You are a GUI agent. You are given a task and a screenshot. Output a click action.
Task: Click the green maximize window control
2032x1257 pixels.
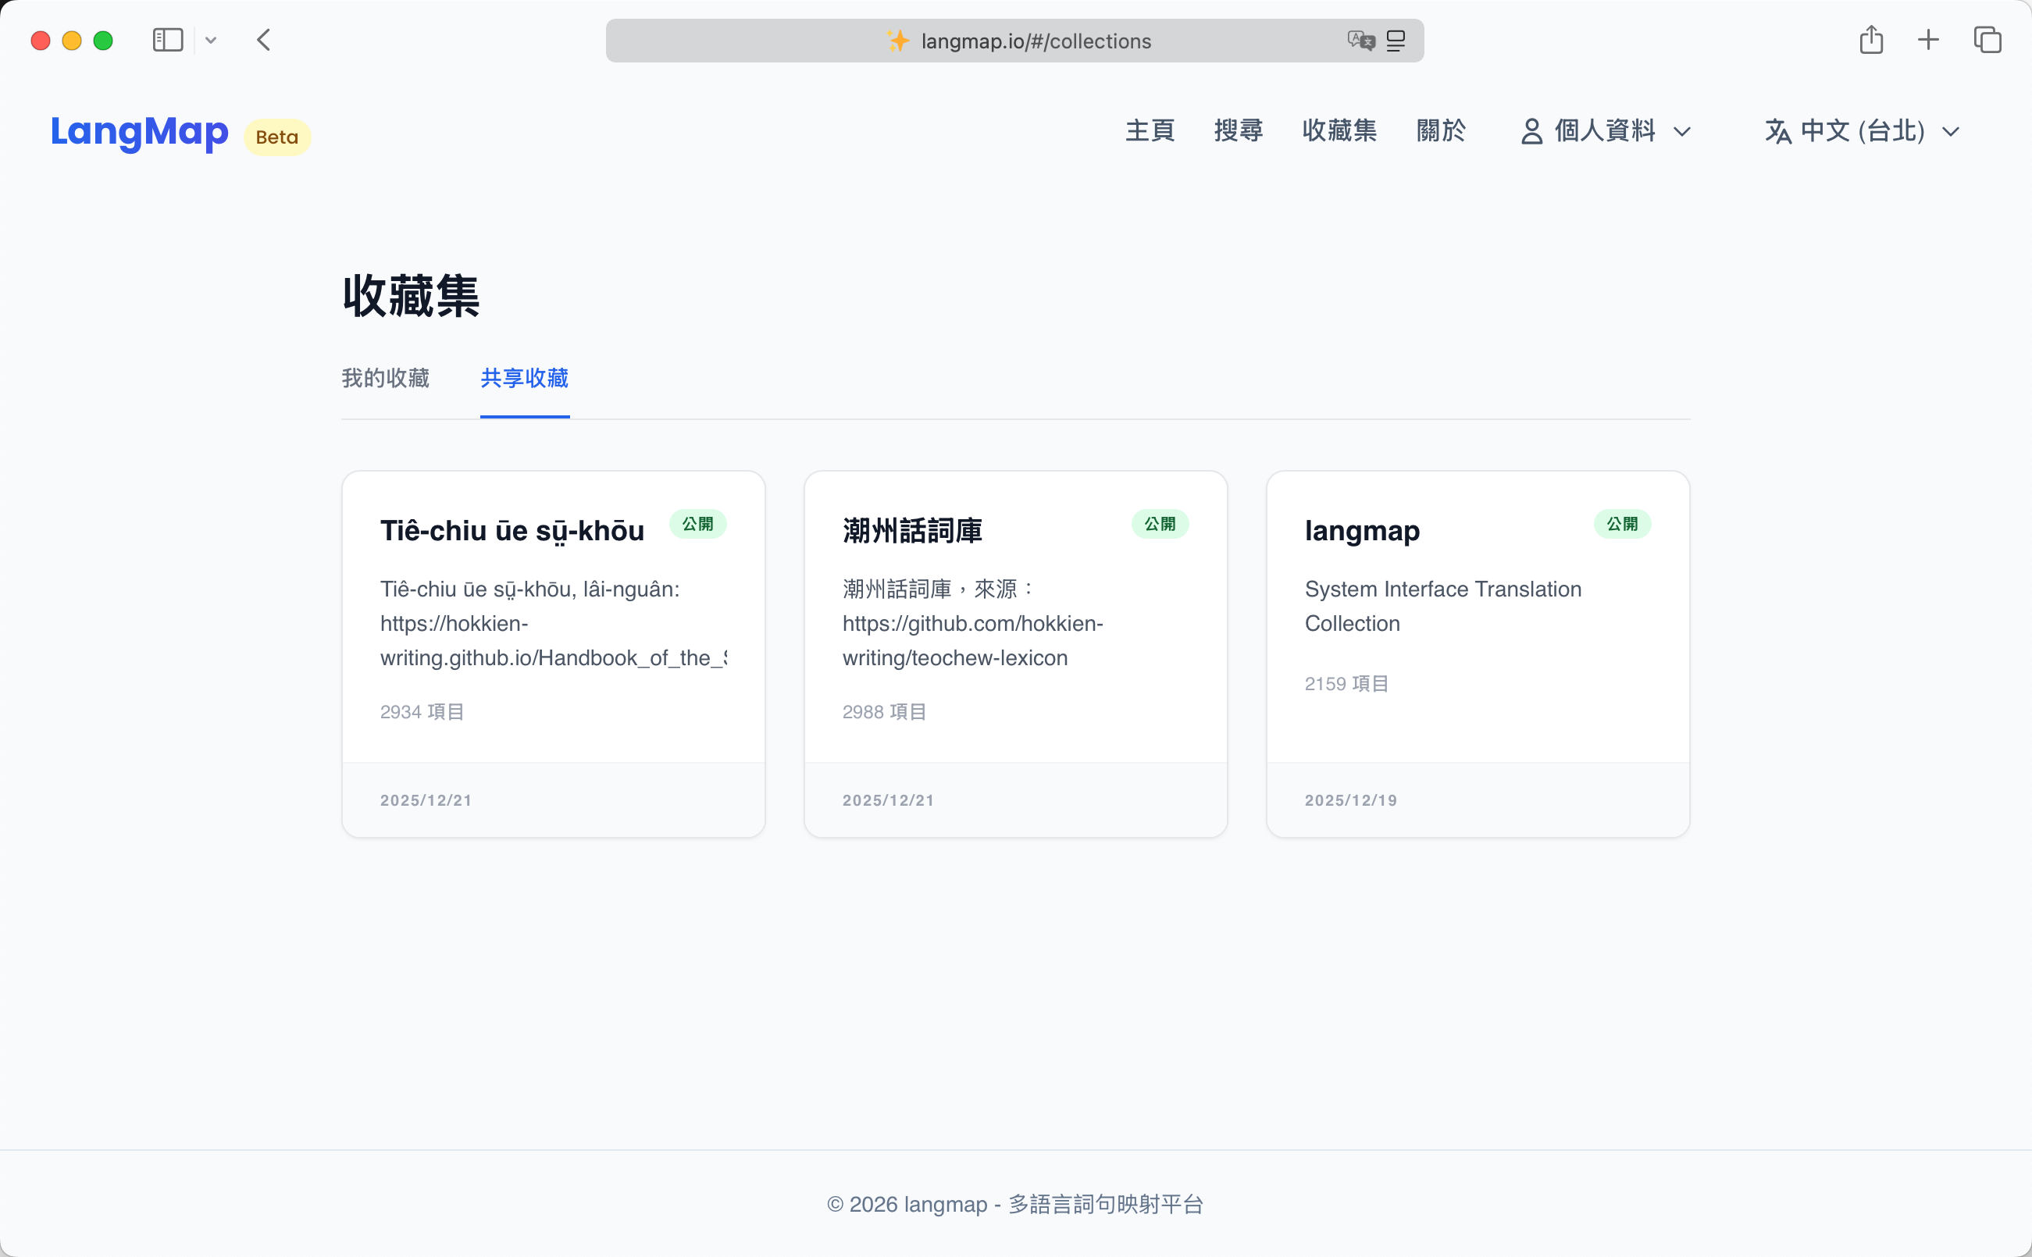pyautogui.click(x=102, y=39)
